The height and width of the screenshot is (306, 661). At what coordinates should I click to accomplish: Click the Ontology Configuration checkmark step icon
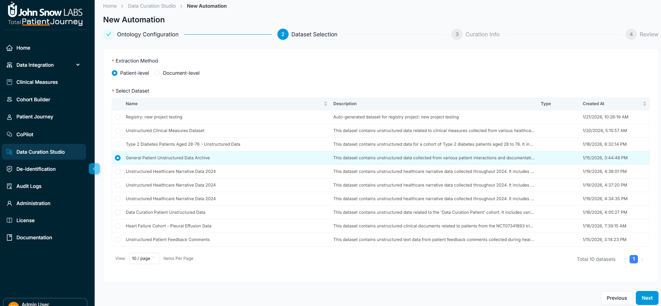click(109, 34)
